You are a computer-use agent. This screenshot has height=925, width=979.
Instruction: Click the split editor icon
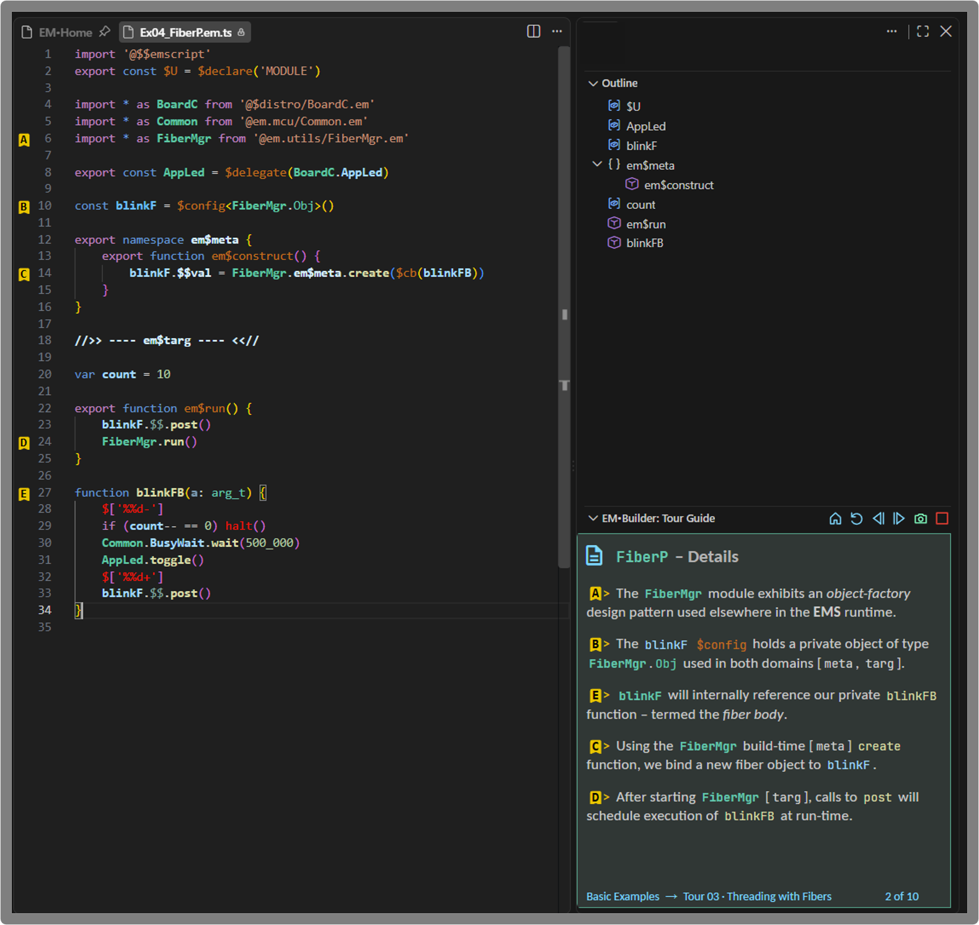533,31
